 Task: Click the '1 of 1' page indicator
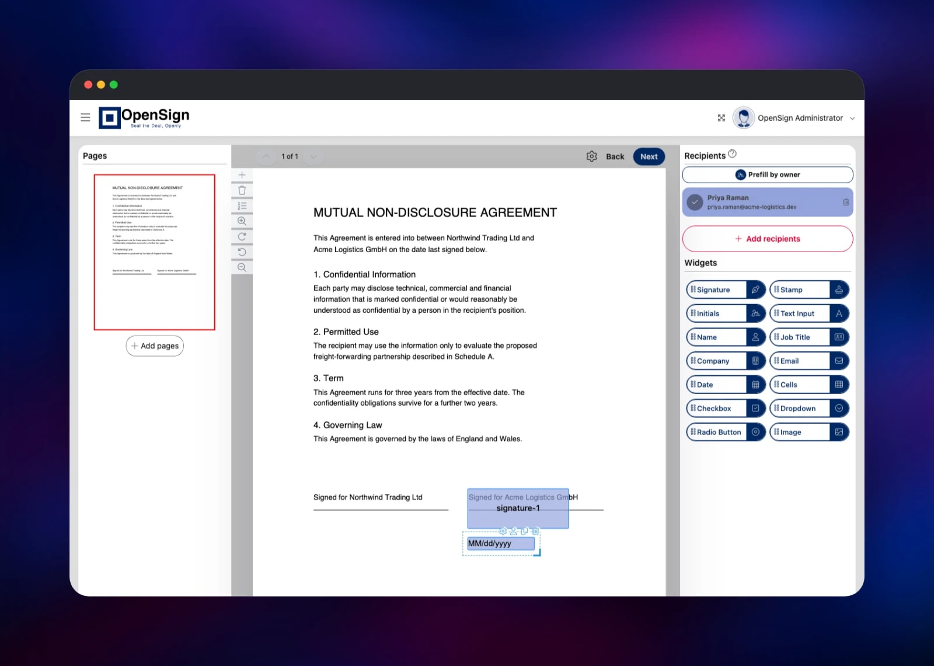(x=290, y=156)
